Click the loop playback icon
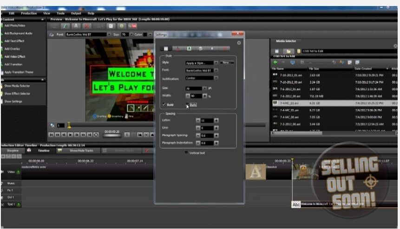 (96, 134)
